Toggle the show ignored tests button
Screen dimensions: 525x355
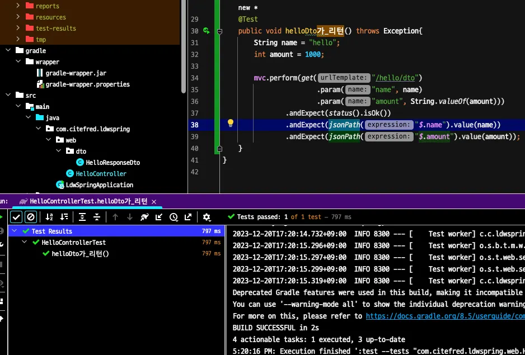pyautogui.click(x=31, y=217)
